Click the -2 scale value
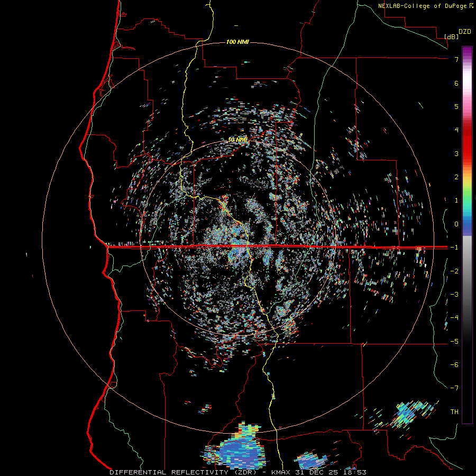Screen dimensions: 476x476 click(x=454, y=271)
